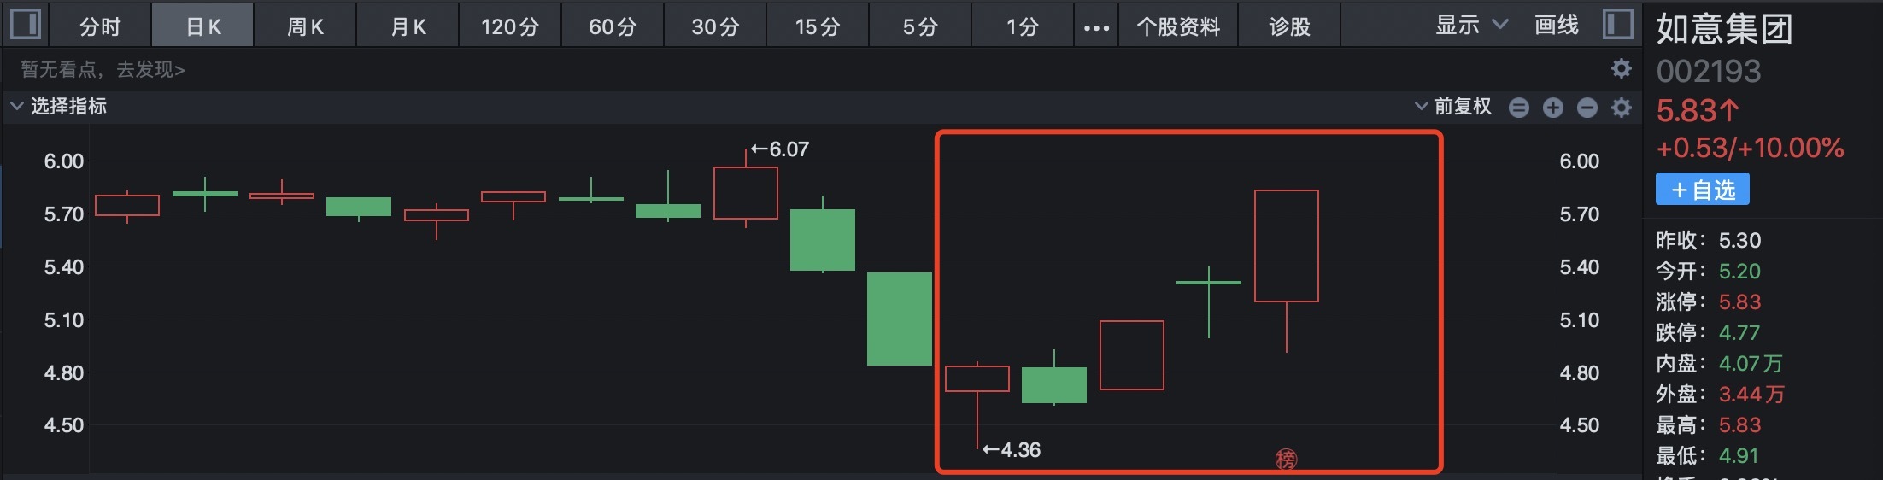This screenshot has width=1883, height=480.
Task: Open the 个股资料 stock info tab
Action: pos(1178,26)
